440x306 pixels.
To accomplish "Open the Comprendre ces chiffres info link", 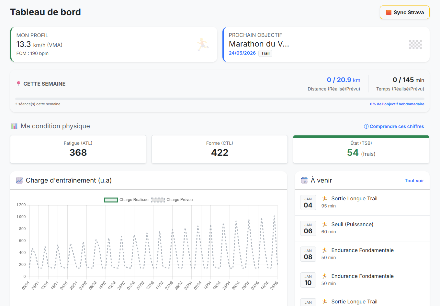I will [394, 126].
